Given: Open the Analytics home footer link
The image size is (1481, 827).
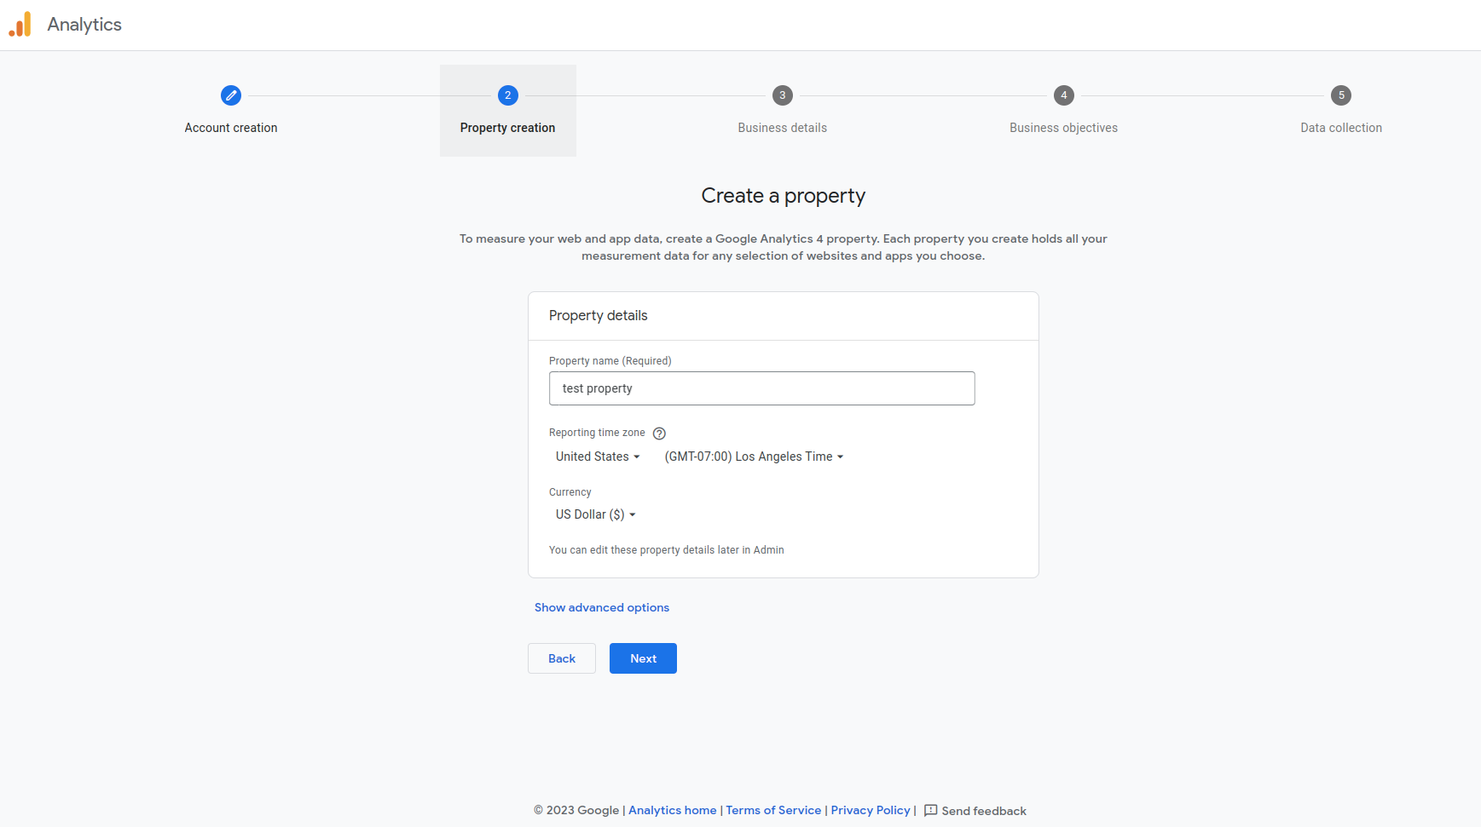Looking at the screenshot, I should click(673, 811).
